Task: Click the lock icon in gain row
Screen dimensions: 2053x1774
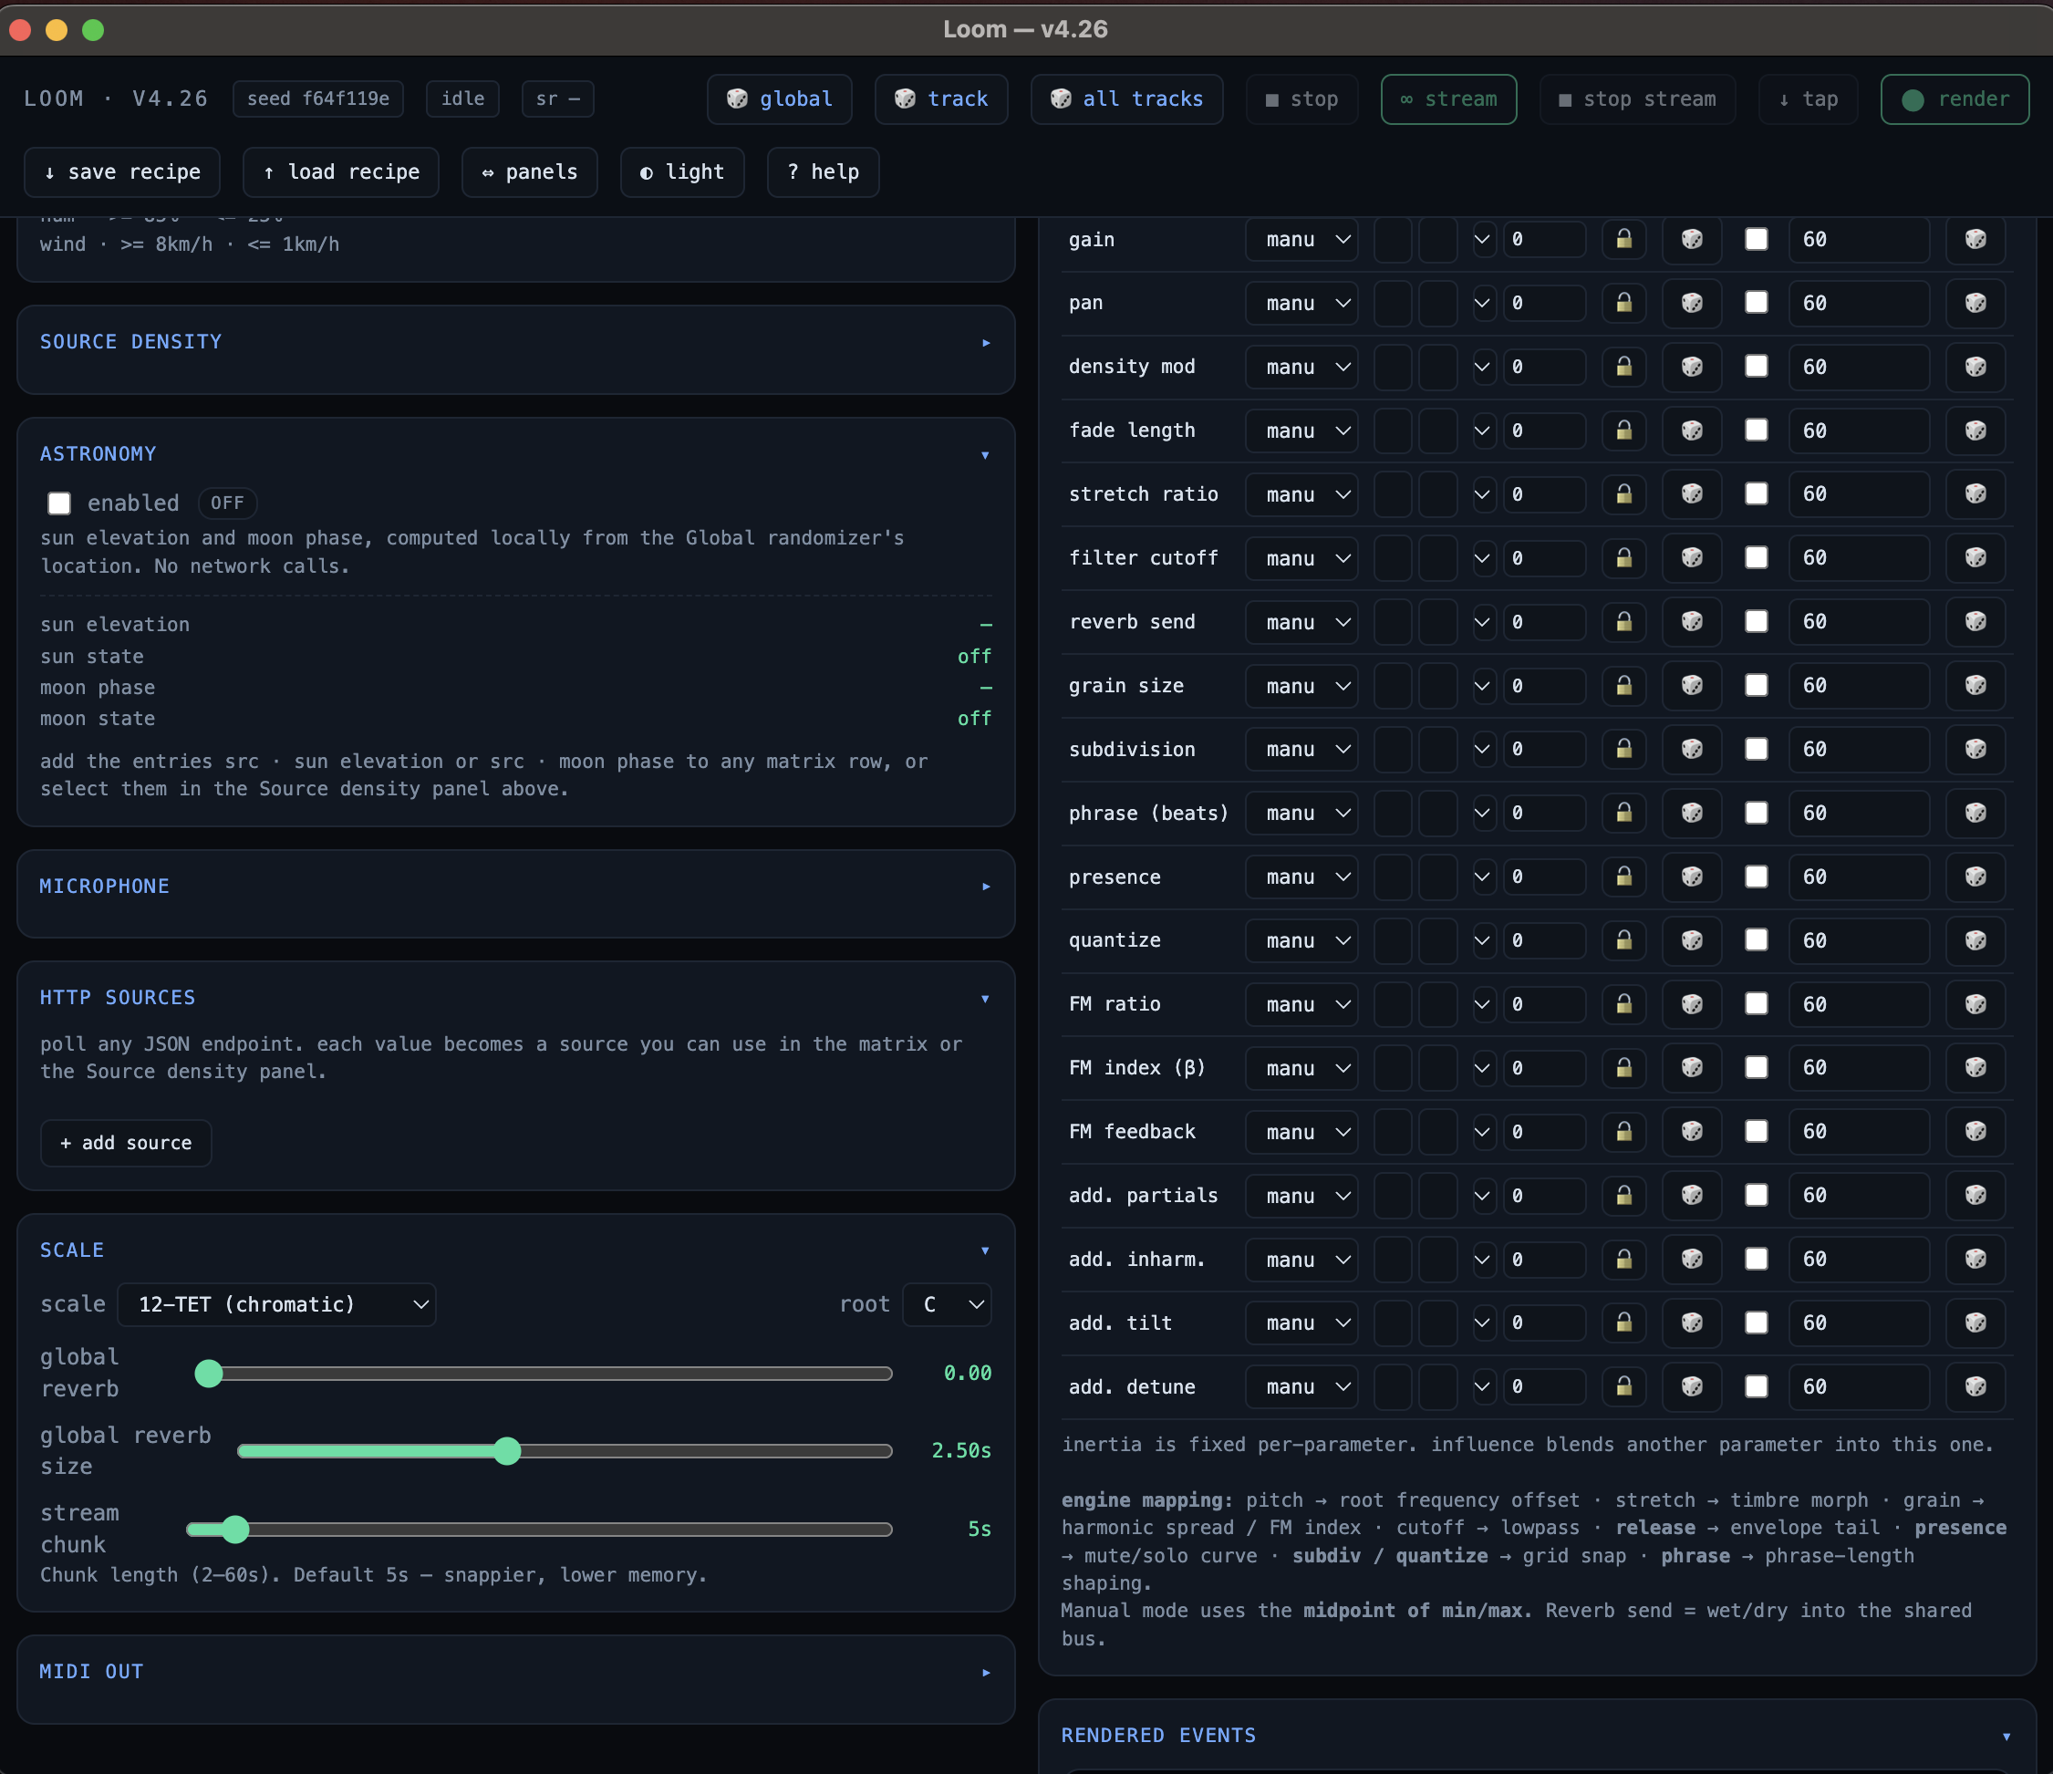Action: click(x=1624, y=240)
